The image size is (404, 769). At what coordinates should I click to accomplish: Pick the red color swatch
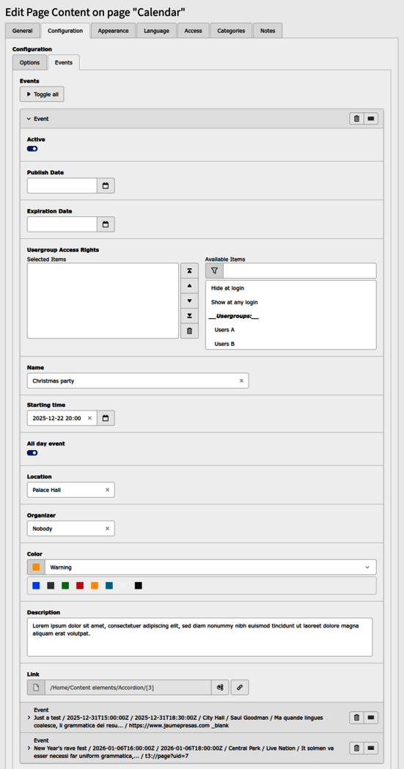tap(80, 586)
